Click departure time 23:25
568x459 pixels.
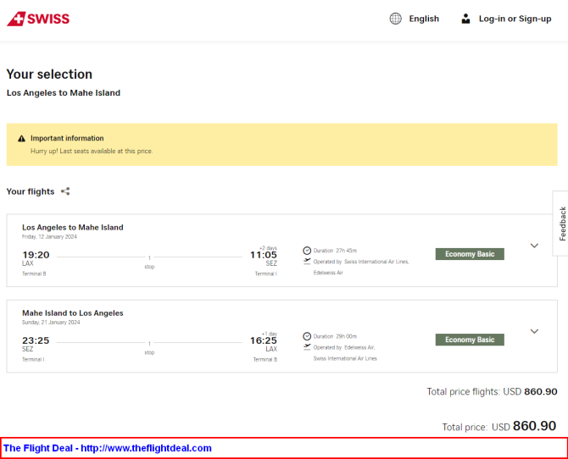36,340
